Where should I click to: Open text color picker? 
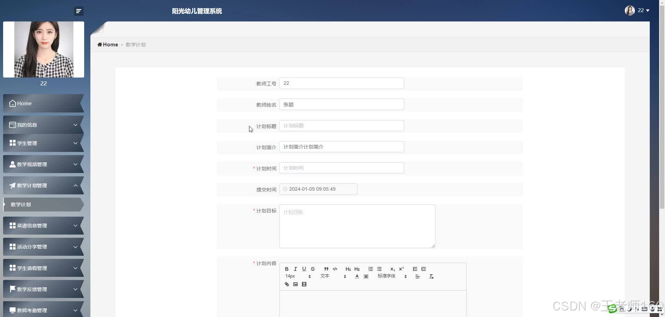357,277
